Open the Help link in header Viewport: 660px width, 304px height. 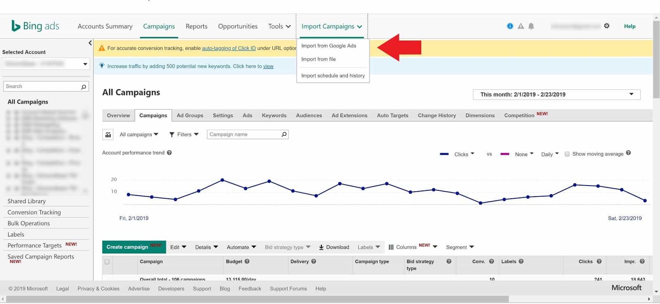629,26
